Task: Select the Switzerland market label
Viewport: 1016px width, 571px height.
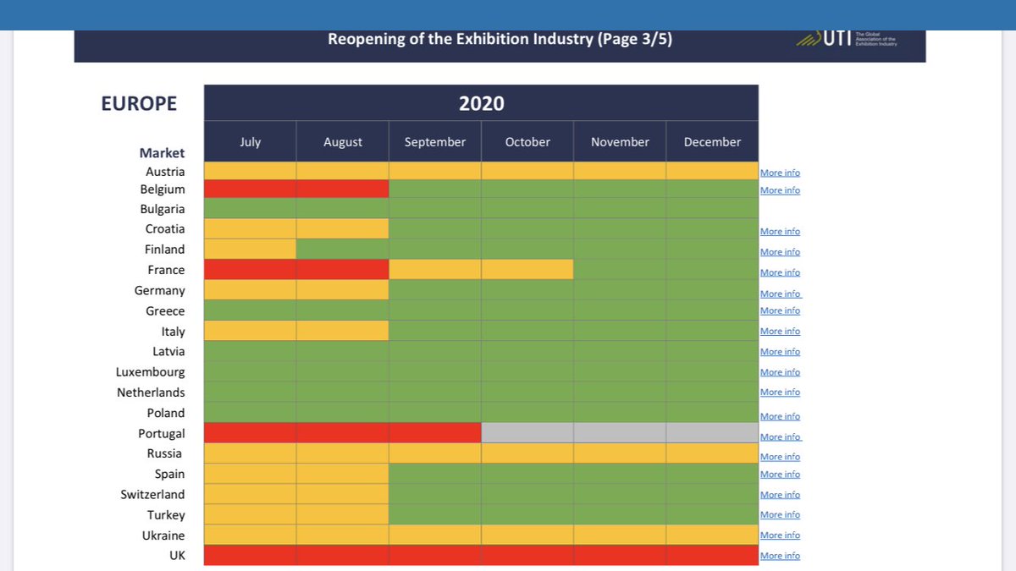Action: (x=152, y=494)
